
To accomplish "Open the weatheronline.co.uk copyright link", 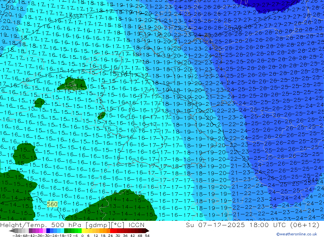I will (x=297, y=234).
